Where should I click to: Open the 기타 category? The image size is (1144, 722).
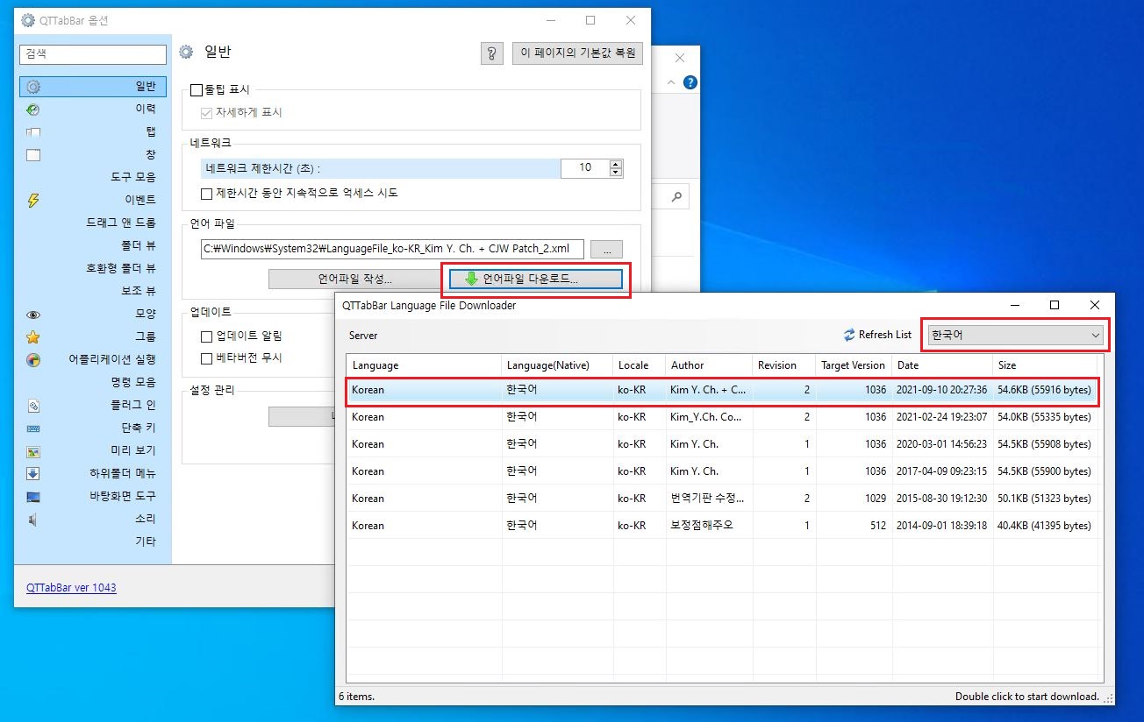coord(93,541)
